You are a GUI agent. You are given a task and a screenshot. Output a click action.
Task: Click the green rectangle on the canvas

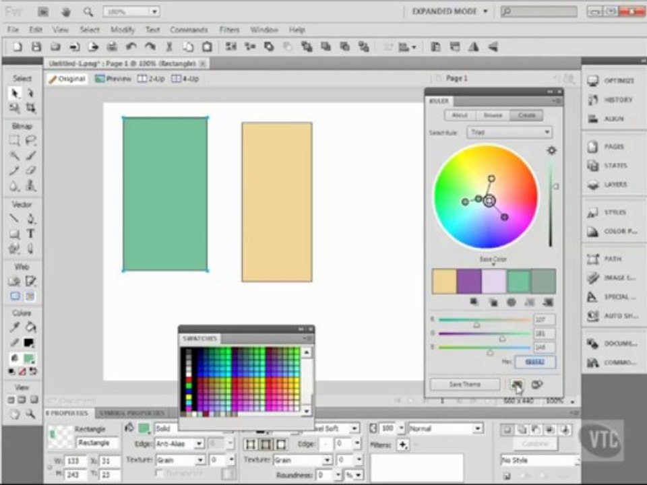(165, 194)
